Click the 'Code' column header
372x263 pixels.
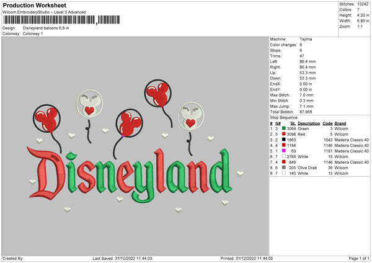[327, 123]
